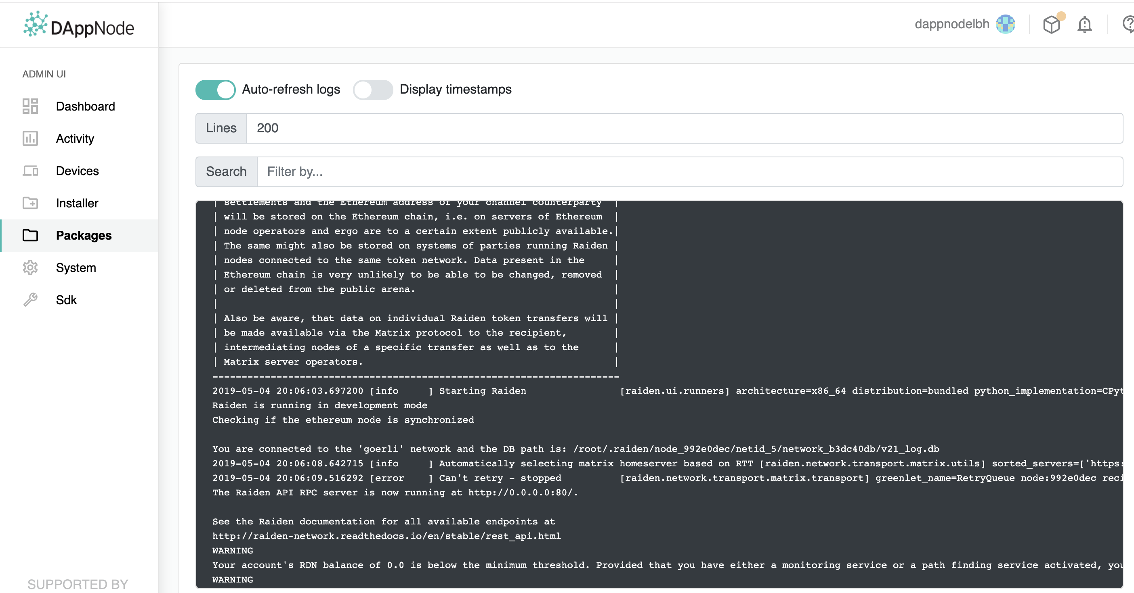1134x593 pixels.
Task: Click the Dashboard grid icon
Action: click(x=30, y=106)
